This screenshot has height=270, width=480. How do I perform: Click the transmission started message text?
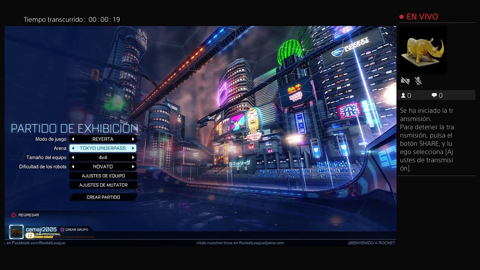(427, 139)
